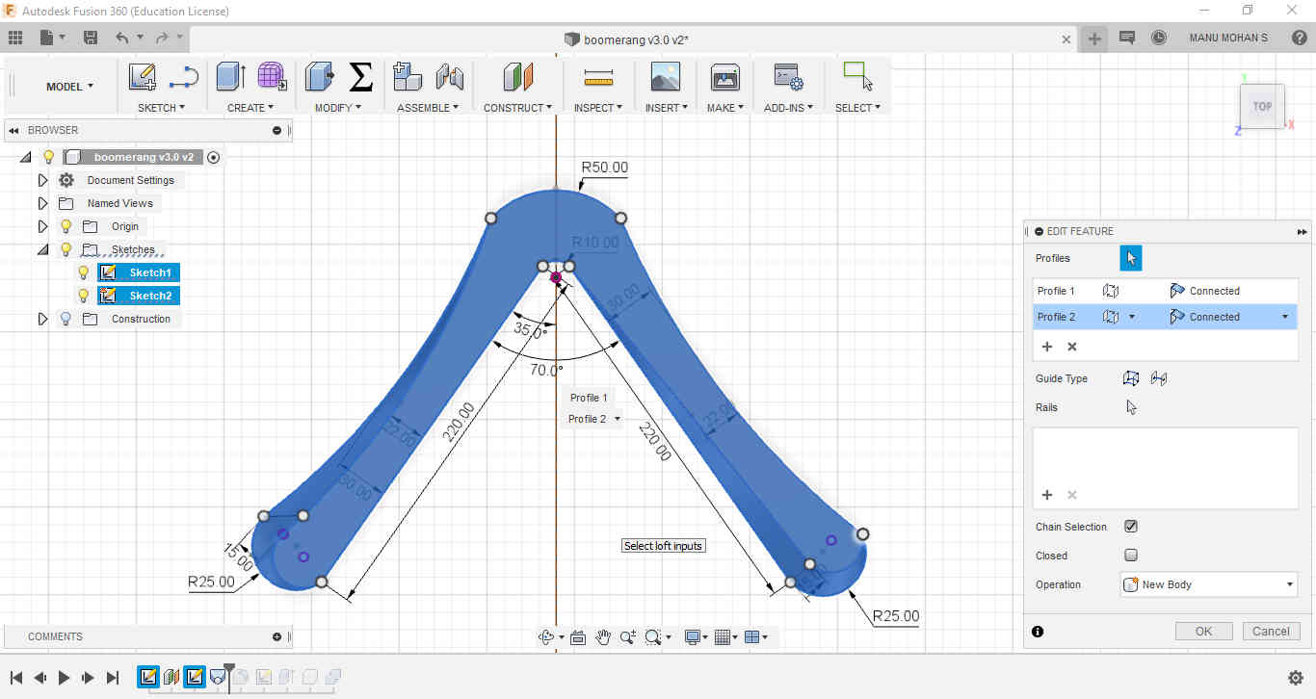The image size is (1316, 699).
Task: Open the Operation New Body dropdown
Action: click(x=1209, y=584)
